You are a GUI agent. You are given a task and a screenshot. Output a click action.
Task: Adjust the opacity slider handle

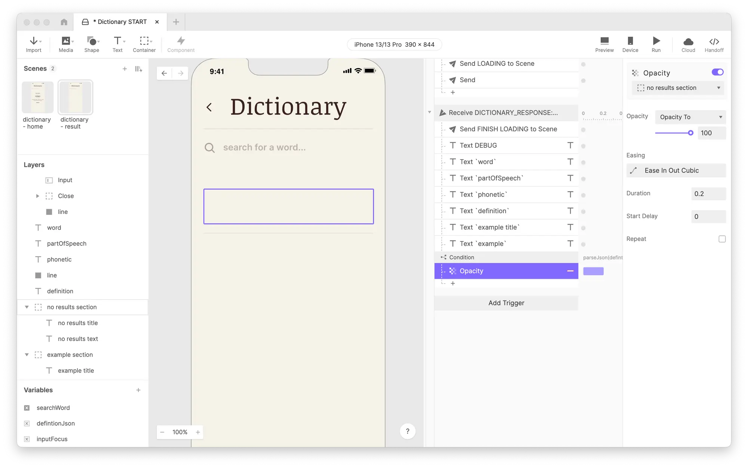pos(690,133)
